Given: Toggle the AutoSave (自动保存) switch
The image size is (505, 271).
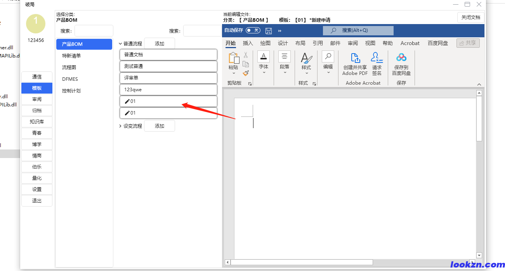Looking at the screenshot, I should tap(253, 30).
